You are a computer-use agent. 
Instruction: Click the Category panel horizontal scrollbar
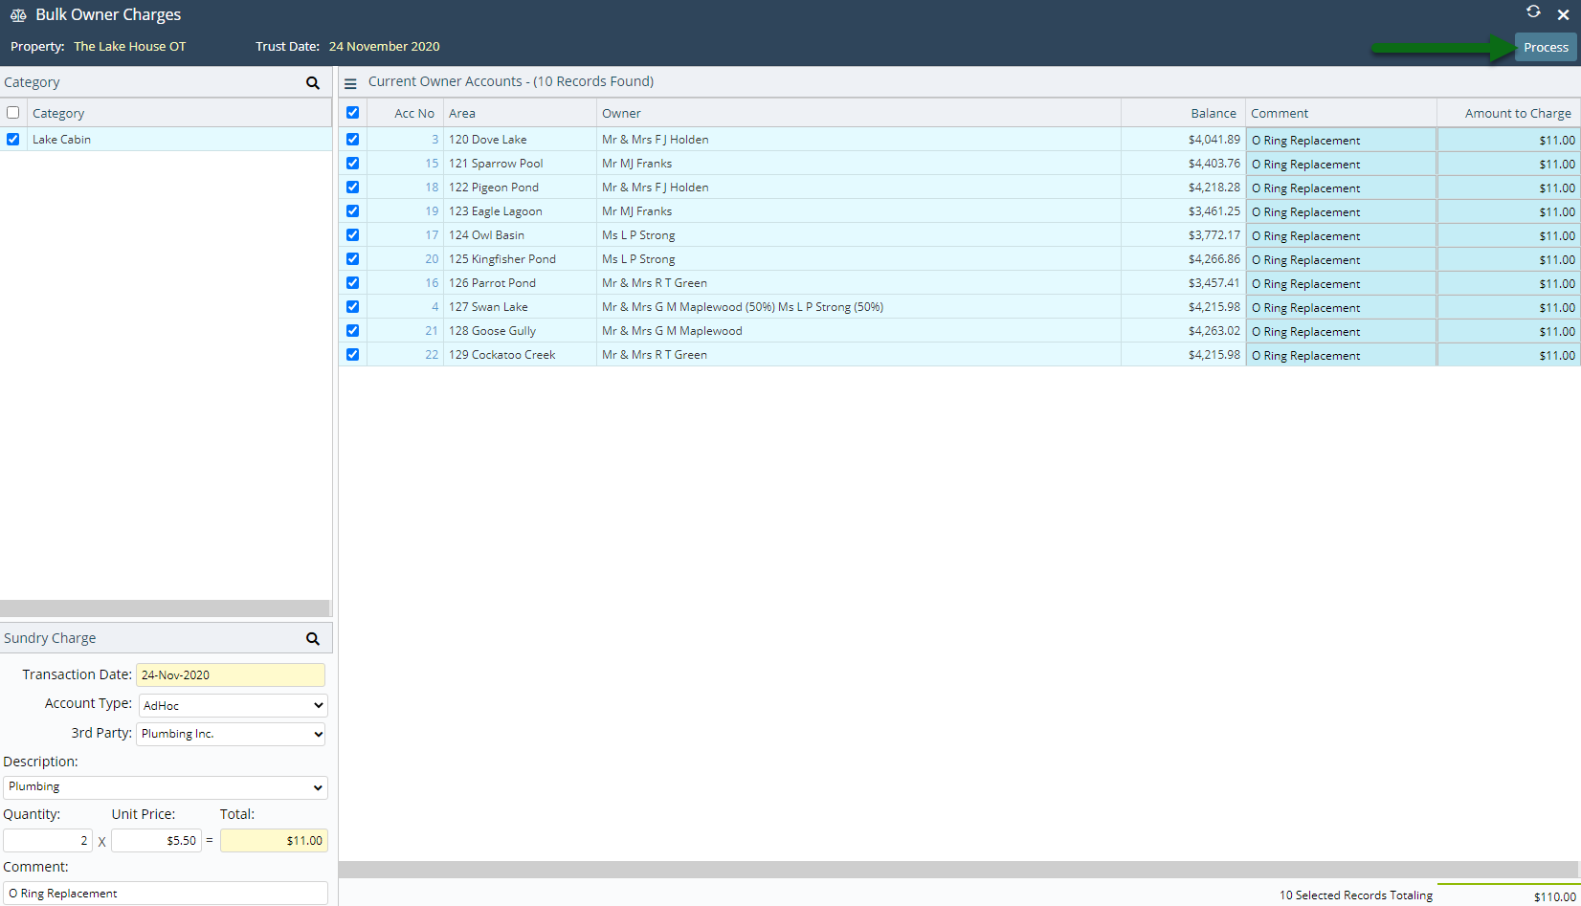pyautogui.click(x=165, y=608)
